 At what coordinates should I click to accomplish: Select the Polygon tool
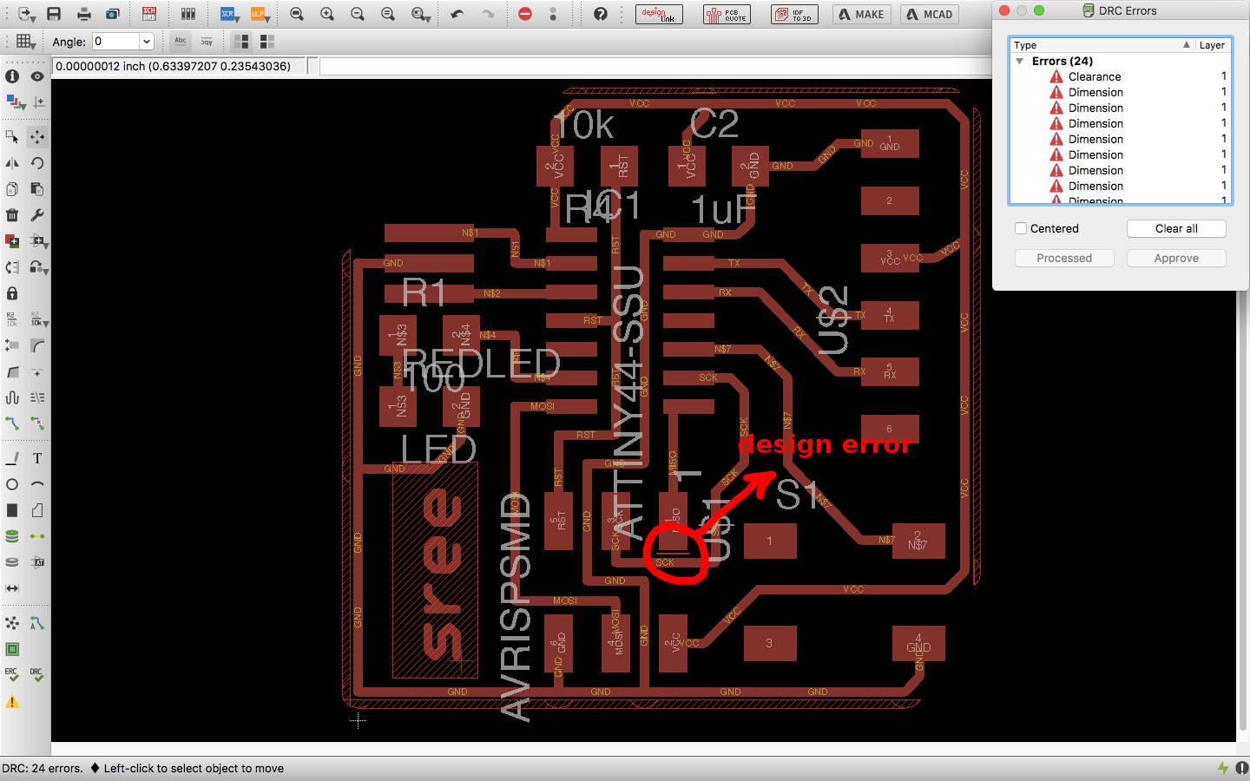(x=37, y=510)
